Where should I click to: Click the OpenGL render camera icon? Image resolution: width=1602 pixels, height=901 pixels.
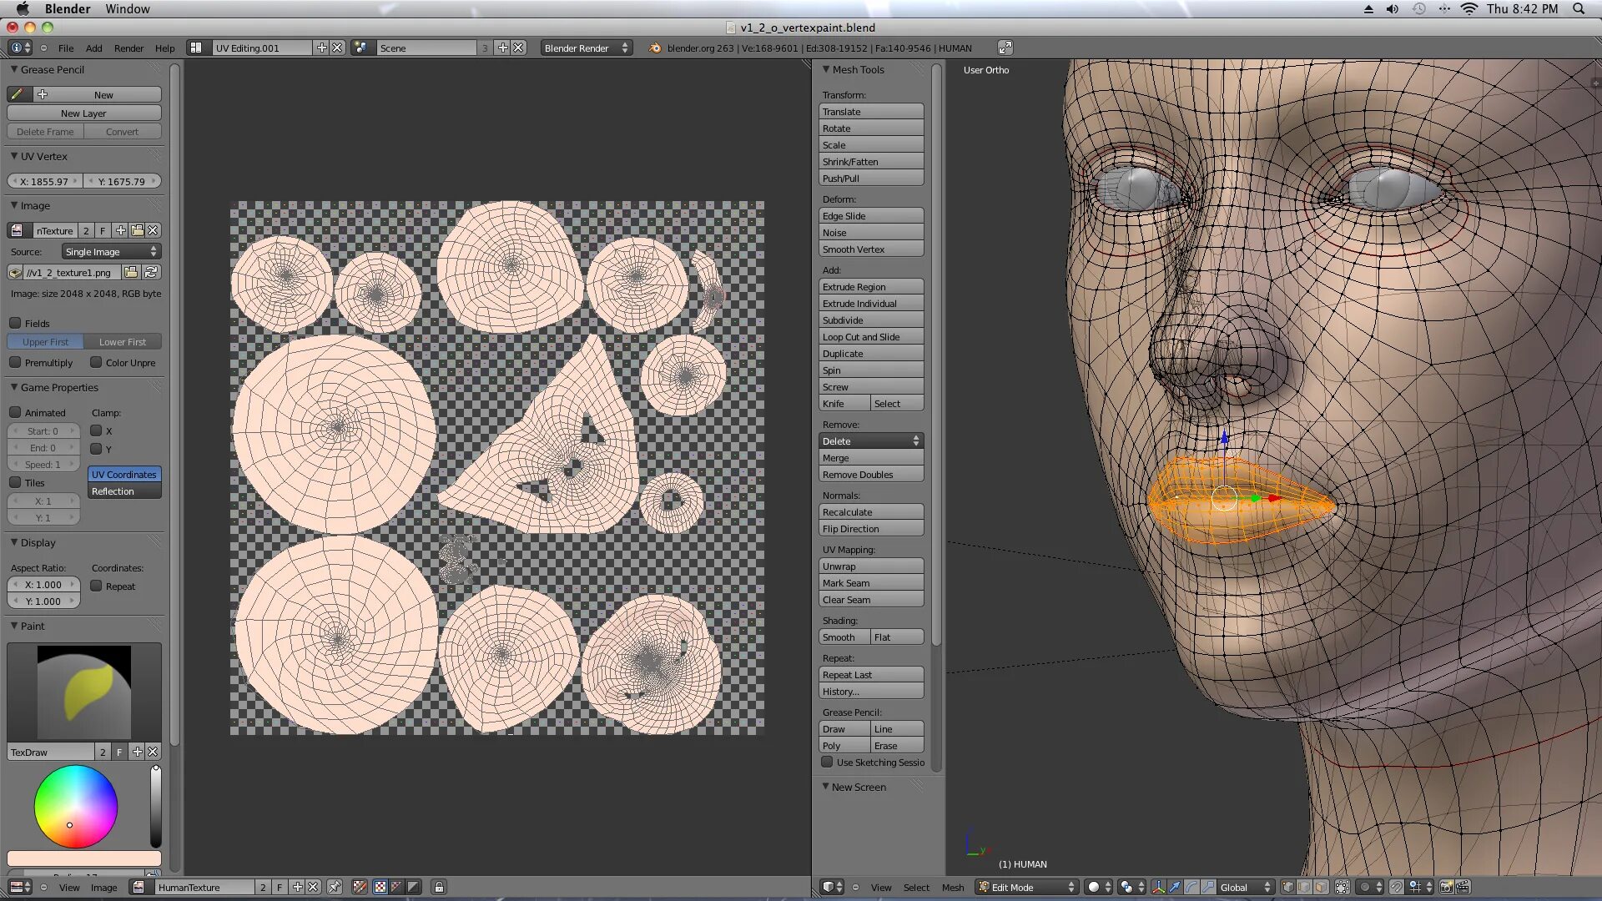pyautogui.click(x=1446, y=887)
